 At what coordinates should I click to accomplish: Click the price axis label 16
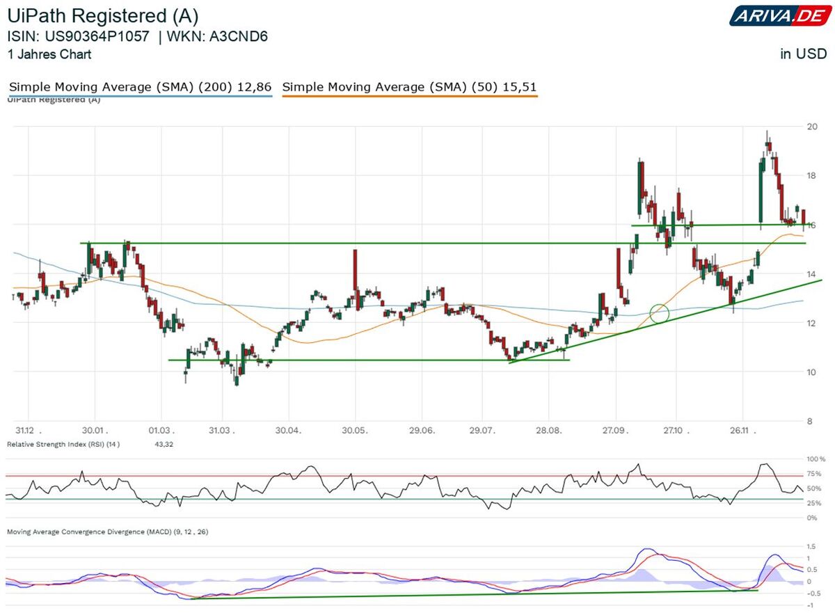(812, 225)
